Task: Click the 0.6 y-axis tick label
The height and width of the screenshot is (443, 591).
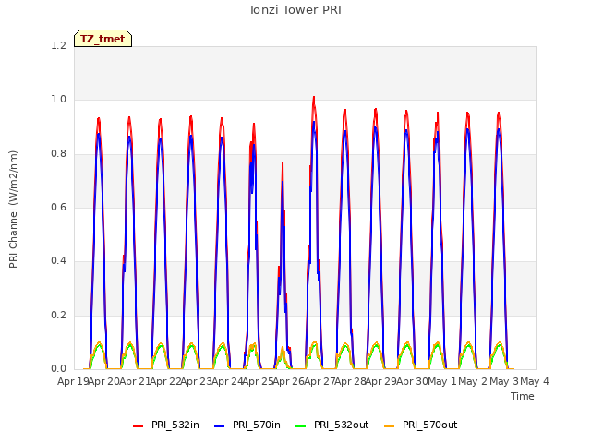Action: point(58,207)
